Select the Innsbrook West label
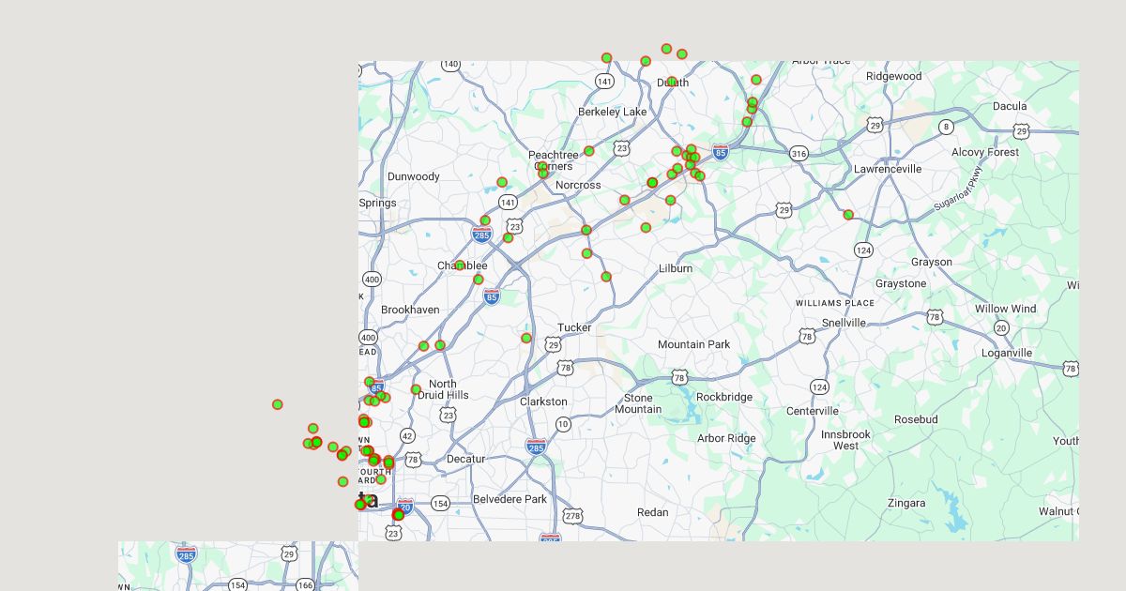1126x591 pixels. [846, 440]
